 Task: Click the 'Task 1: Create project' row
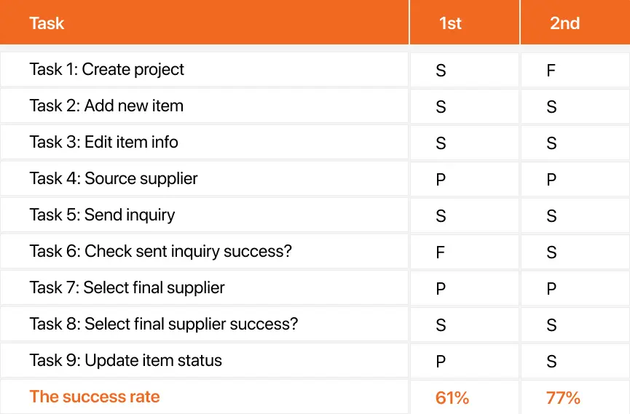[315, 69]
